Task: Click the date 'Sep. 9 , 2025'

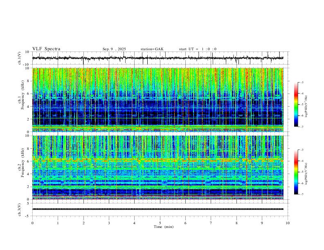Action: click(x=114, y=49)
